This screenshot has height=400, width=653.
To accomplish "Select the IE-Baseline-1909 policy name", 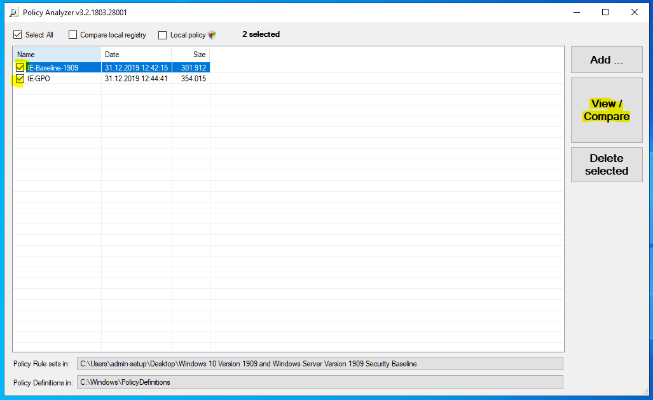I will tap(53, 67).
